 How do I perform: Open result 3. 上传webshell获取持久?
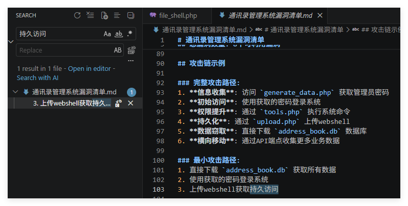(x=72, y=103)
